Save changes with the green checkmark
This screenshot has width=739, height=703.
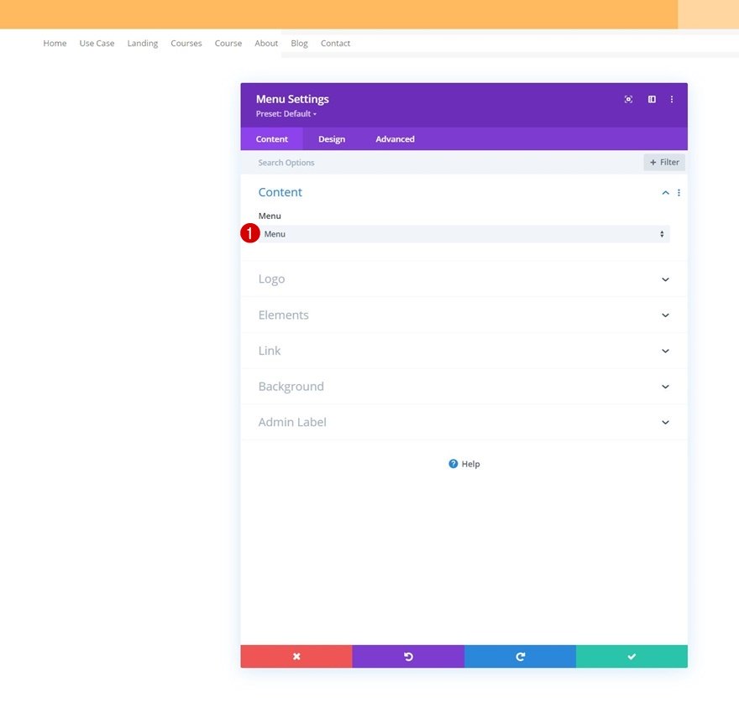pos(632,656)
